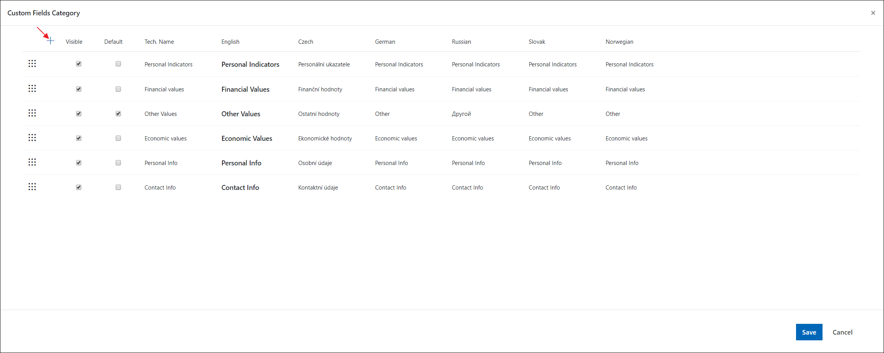Select Russian cell 'Financial values'
884x353 pixels.
[x=471, y=89]
